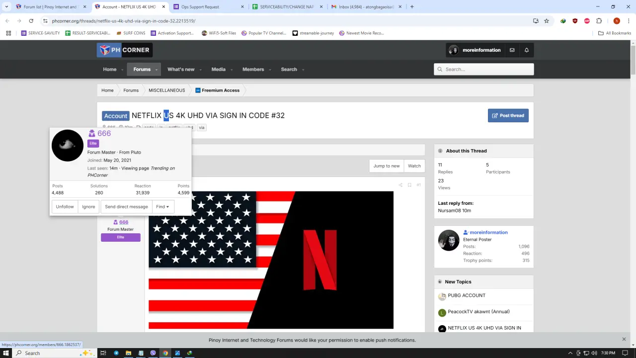The width and height of the screenshot is (636, 358).
Task: Open Chrome three-dot menu
Action: (x=629, y=21)
